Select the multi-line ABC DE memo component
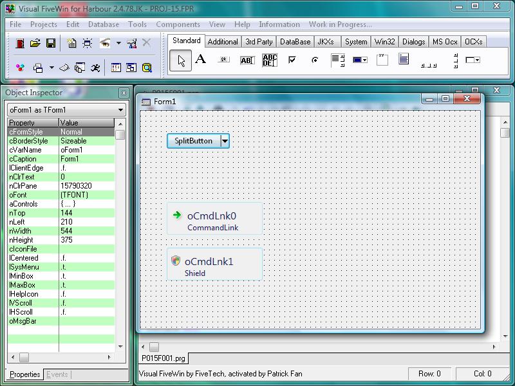This screenshot has height=386, width=515. pos(270,60)
